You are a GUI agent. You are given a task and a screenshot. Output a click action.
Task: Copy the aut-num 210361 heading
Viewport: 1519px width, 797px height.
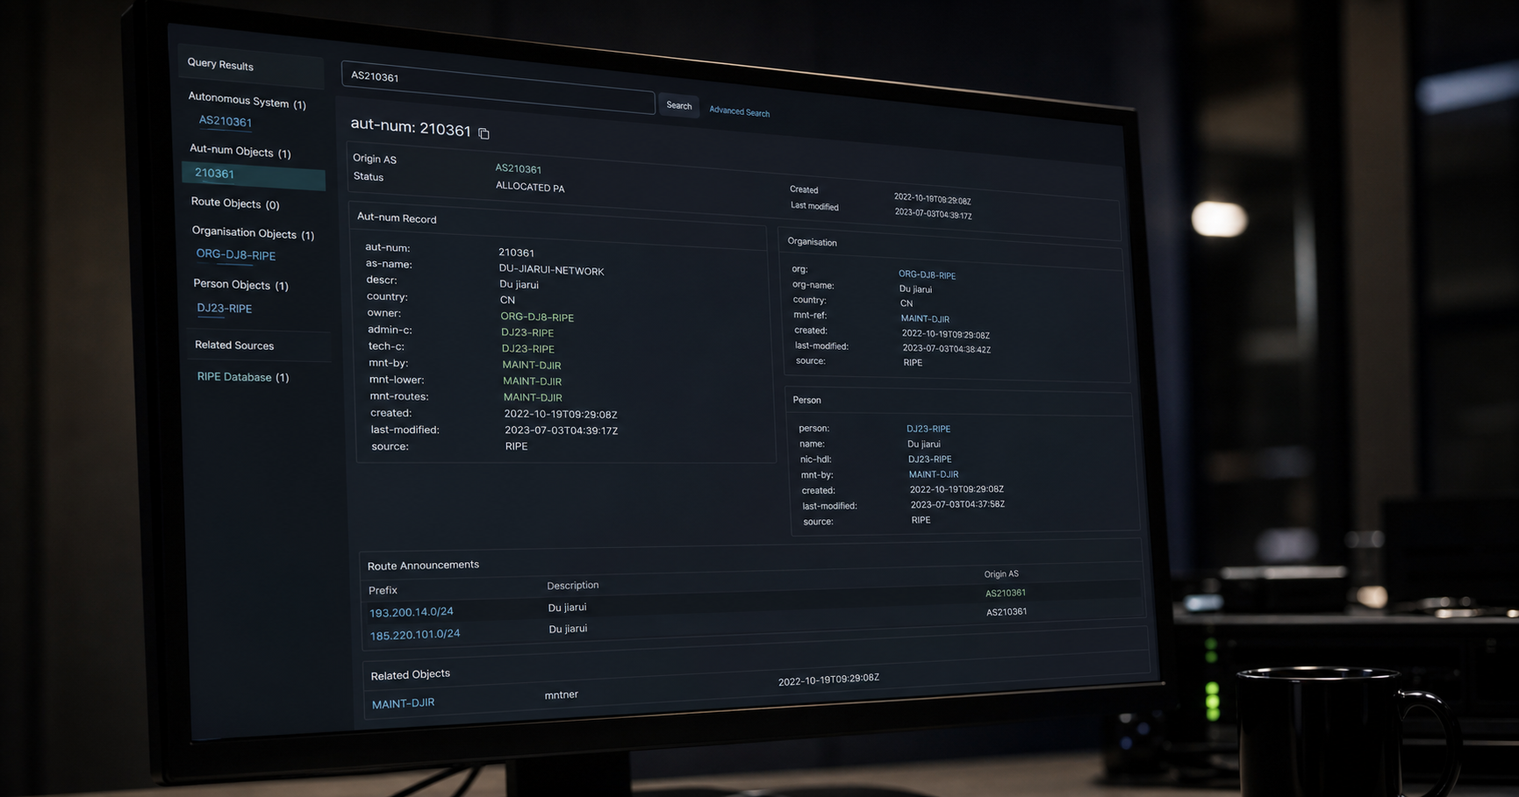pyautogui.click(x=484, y=133)
